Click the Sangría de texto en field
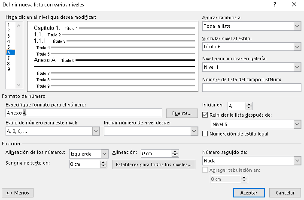 [85, 164]
